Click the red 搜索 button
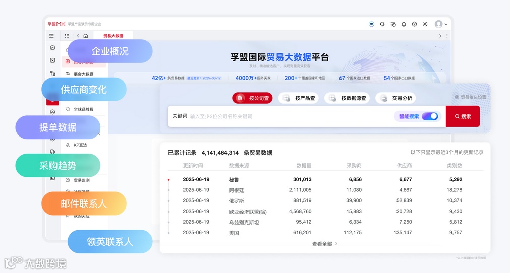Viewport: 510px width, 273px height. [x=463, y=116]
